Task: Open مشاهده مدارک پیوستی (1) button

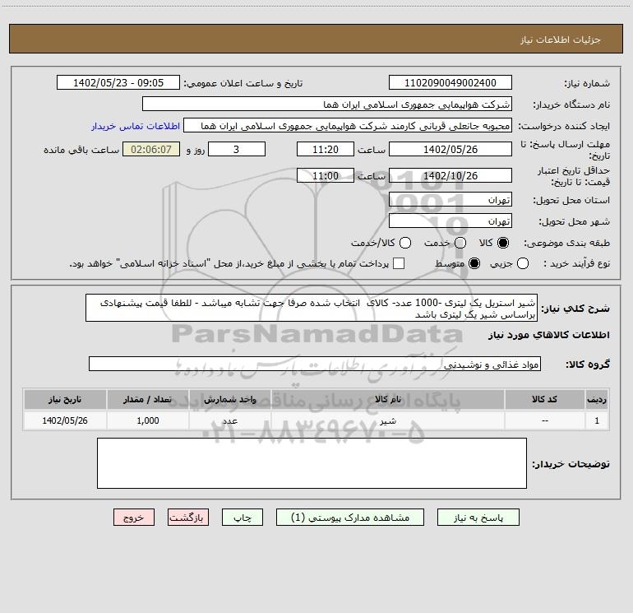Action: click(350, 518)
